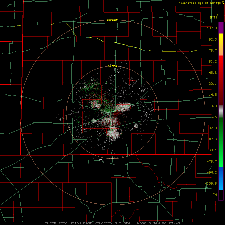
Task: Pick the green segment of the velocity color bar
Action: (221, 142)
